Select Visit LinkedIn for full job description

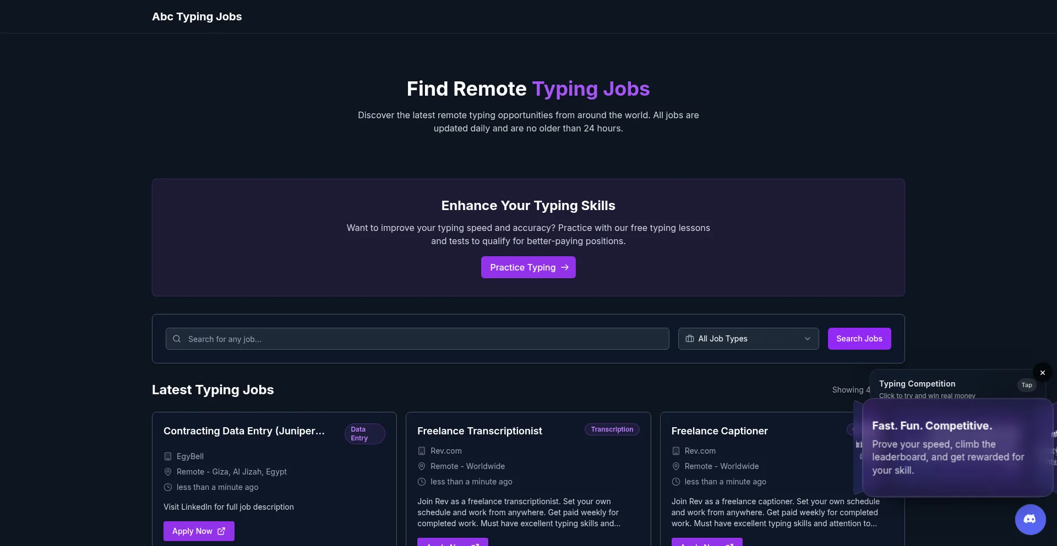[228, 507]
